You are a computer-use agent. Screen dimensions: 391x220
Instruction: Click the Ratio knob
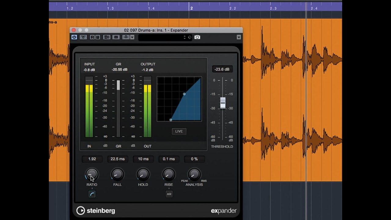tap(92, 174)
